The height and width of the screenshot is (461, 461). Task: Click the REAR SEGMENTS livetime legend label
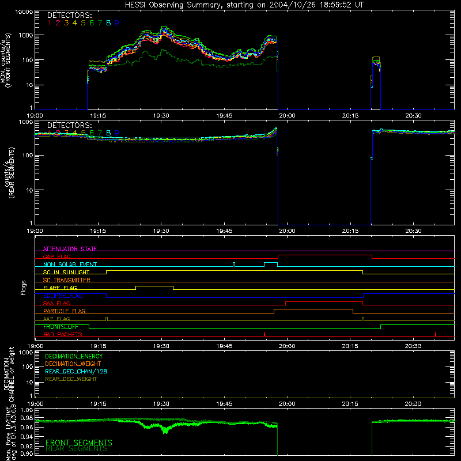click(77, 449)
